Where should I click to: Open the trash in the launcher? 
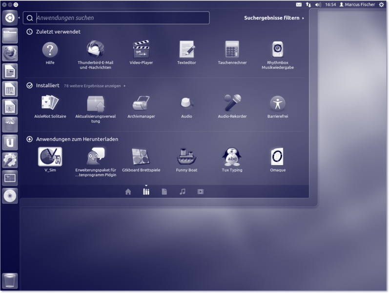[10, 281]
